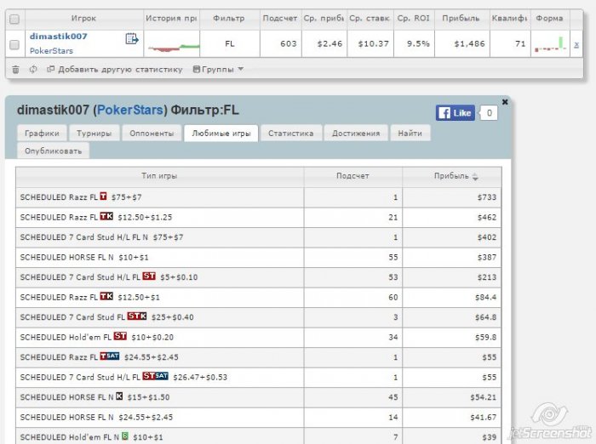Close the dimastik007 detail panel

(x=505, y=102)
